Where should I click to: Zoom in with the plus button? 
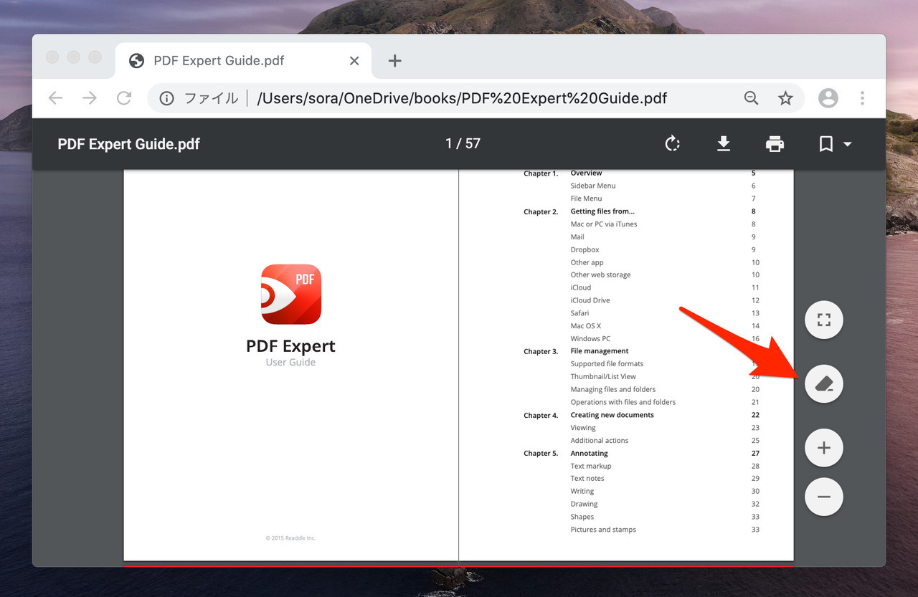824,448
